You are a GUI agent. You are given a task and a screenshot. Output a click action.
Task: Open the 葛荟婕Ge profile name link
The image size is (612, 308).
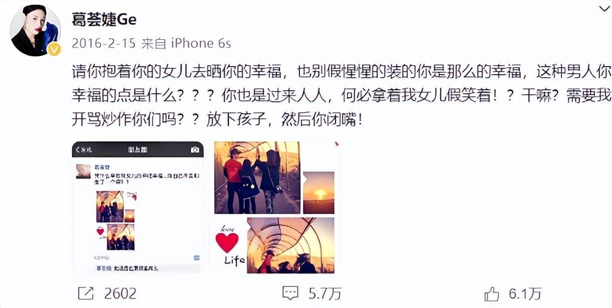[104, 19]
